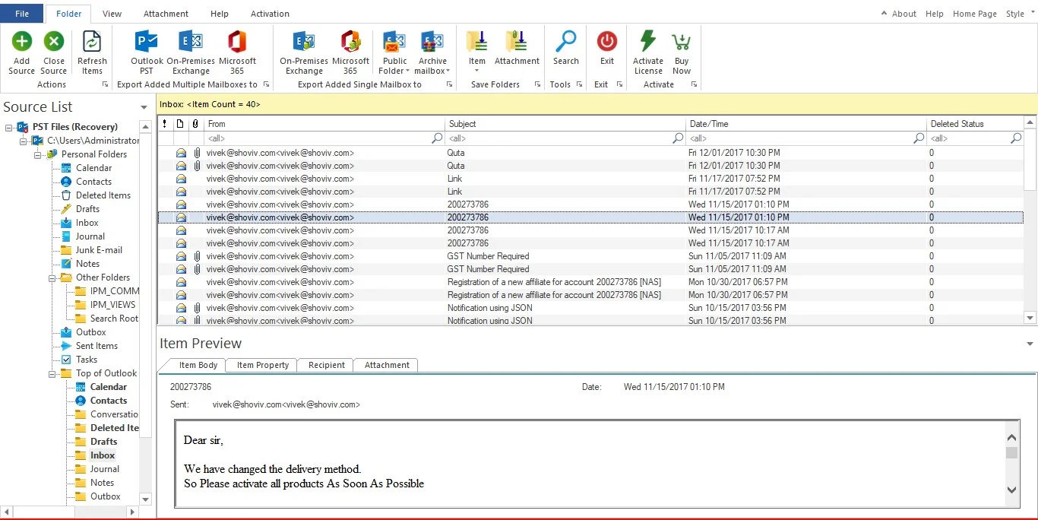This screenshot has width=1038, height=520.
Task: Switch to the Attachment preview tab
Action: click(387, 365)
